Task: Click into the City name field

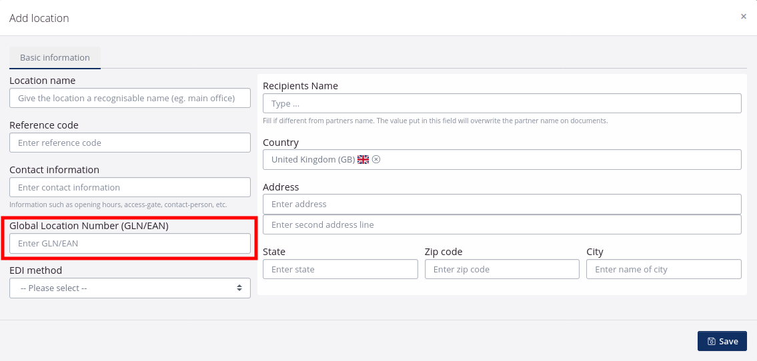Action: (x=663, y=270)
